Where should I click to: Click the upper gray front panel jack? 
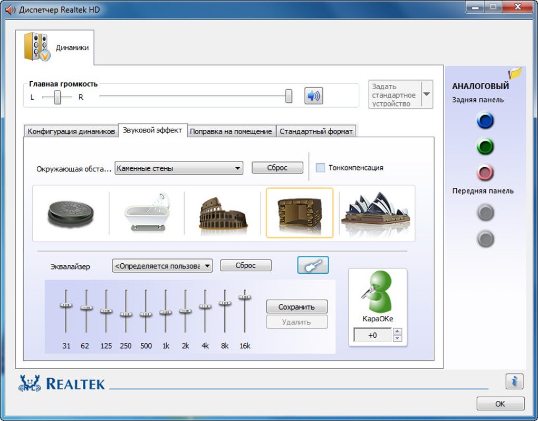point(485,213)
